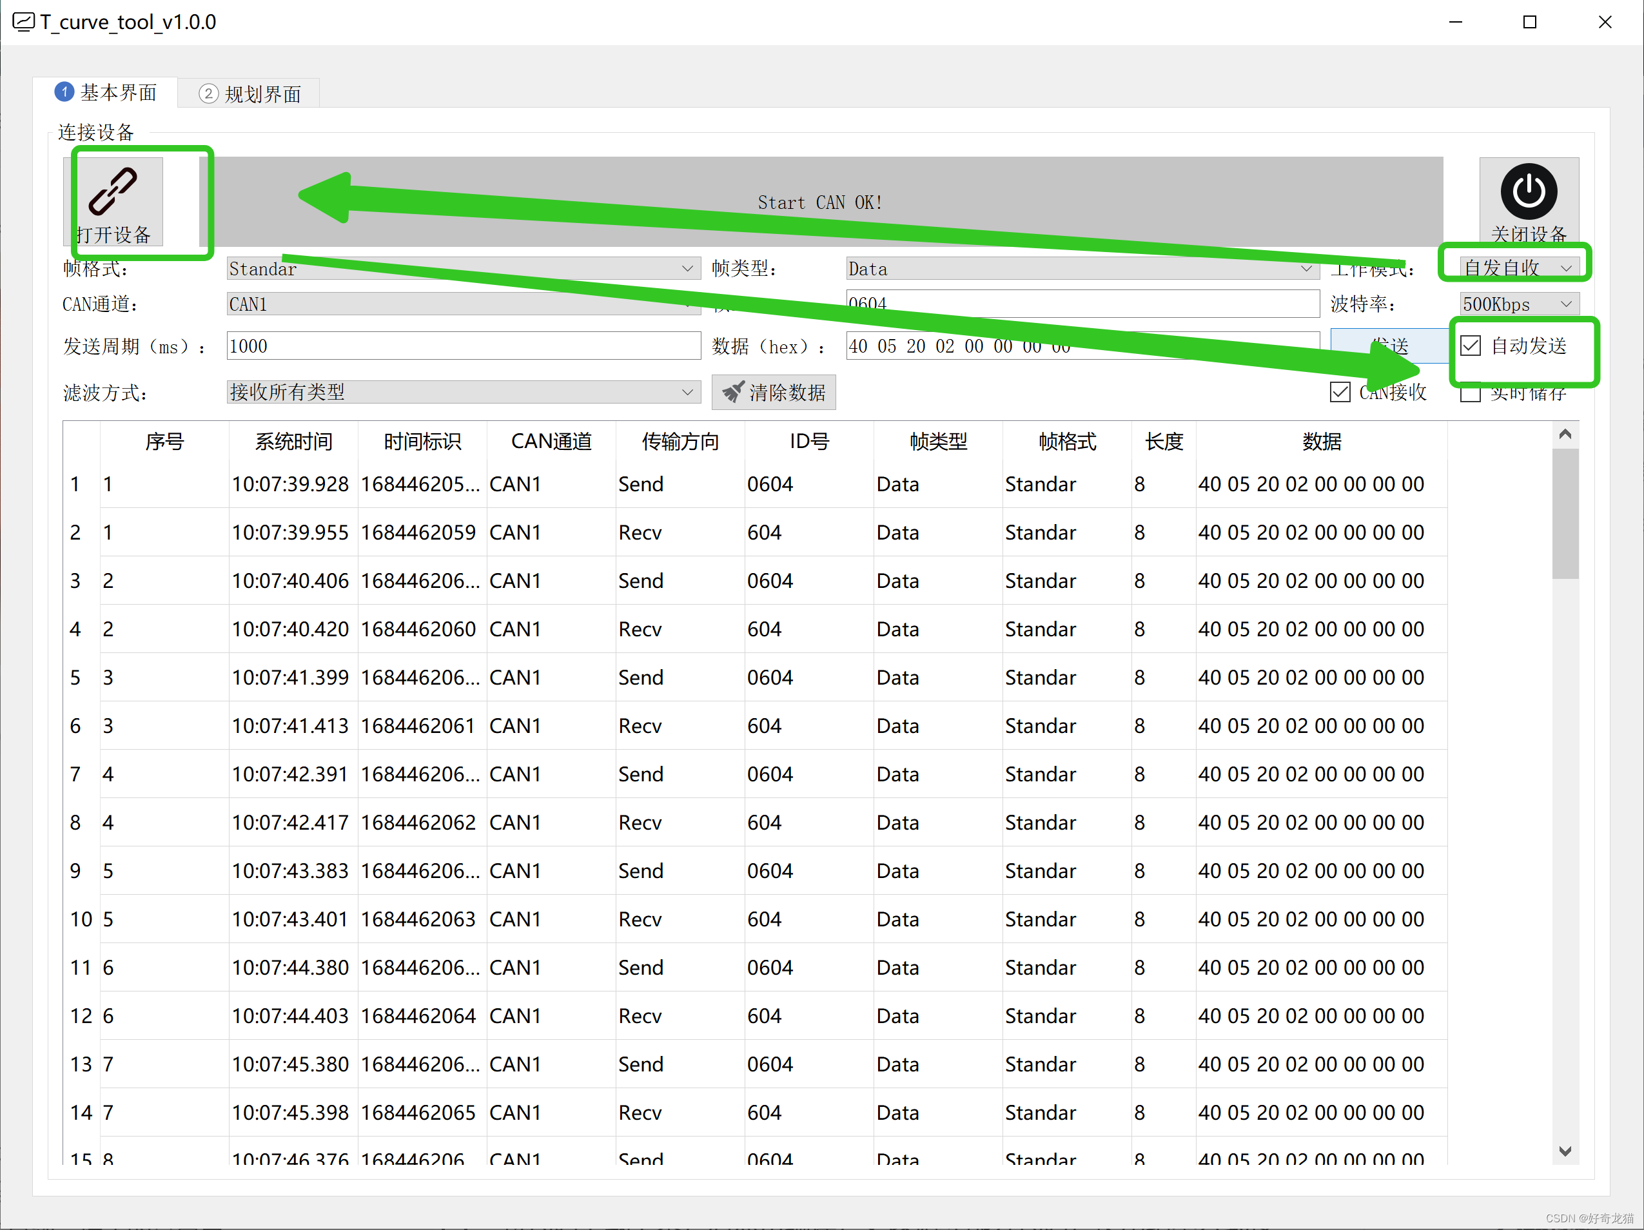Image resolution: width=1644 pixels, height=1230 pixels.
Task: Open the 工作模式 自发自收 dropdown
Action: click(x=1519, y=268)
